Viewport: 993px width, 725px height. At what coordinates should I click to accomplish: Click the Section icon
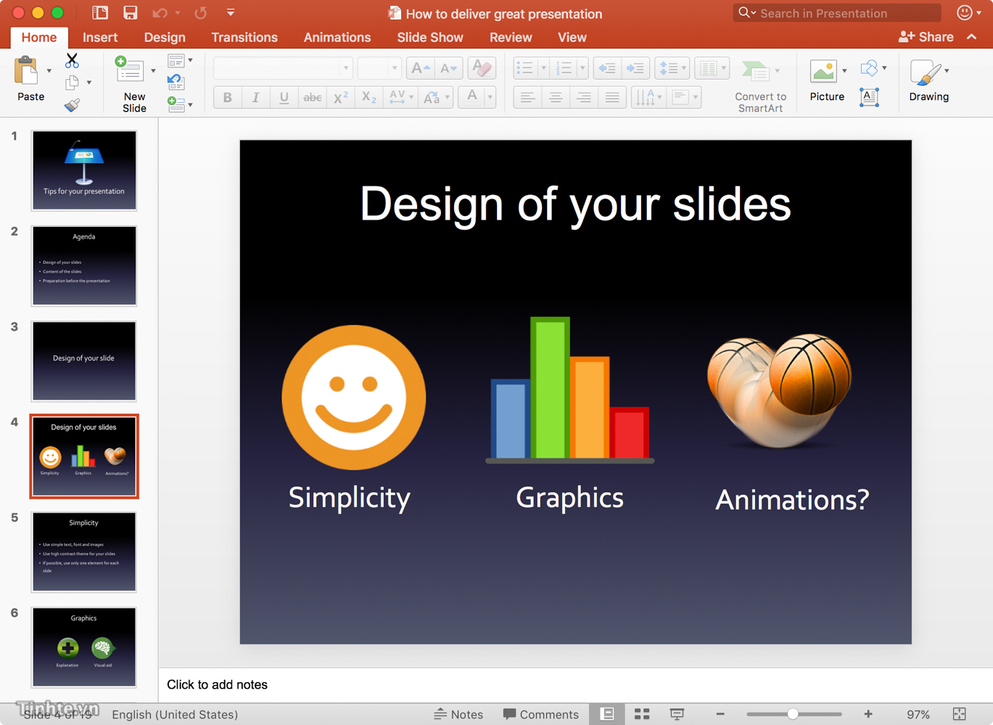(176, 104)
